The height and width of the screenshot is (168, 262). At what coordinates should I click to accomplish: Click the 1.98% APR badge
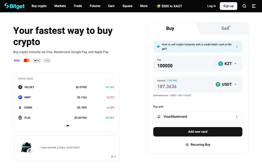(172, 81)
